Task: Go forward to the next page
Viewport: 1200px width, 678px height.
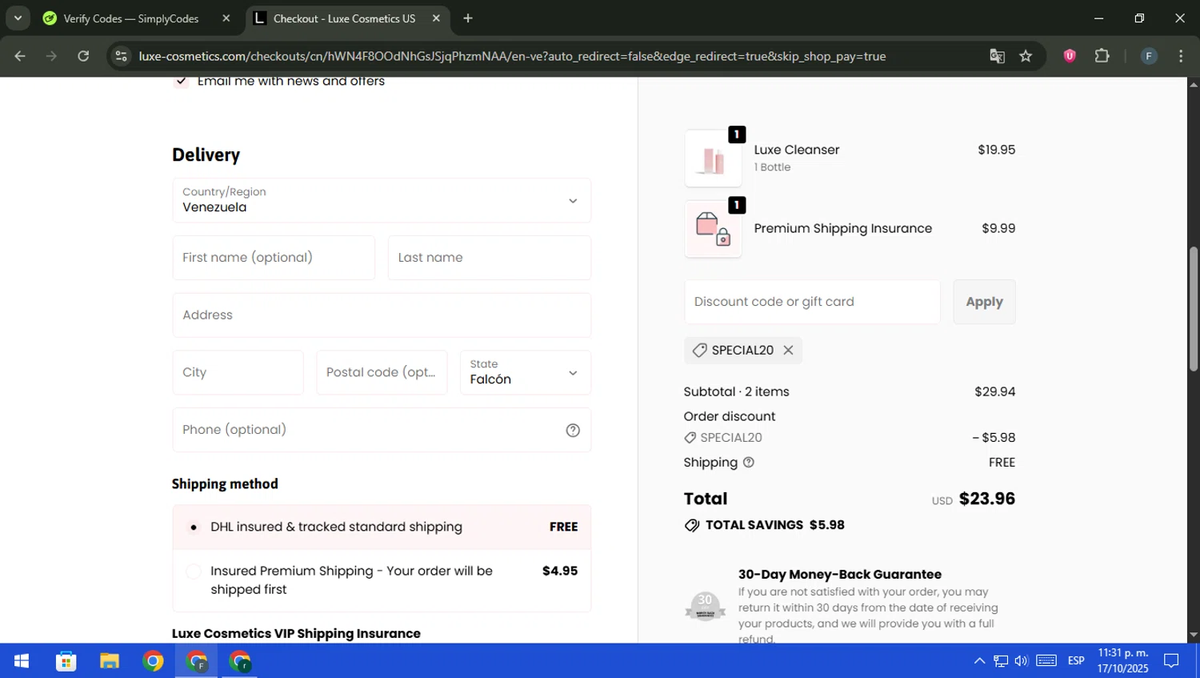Action: [x=52, y=56]
